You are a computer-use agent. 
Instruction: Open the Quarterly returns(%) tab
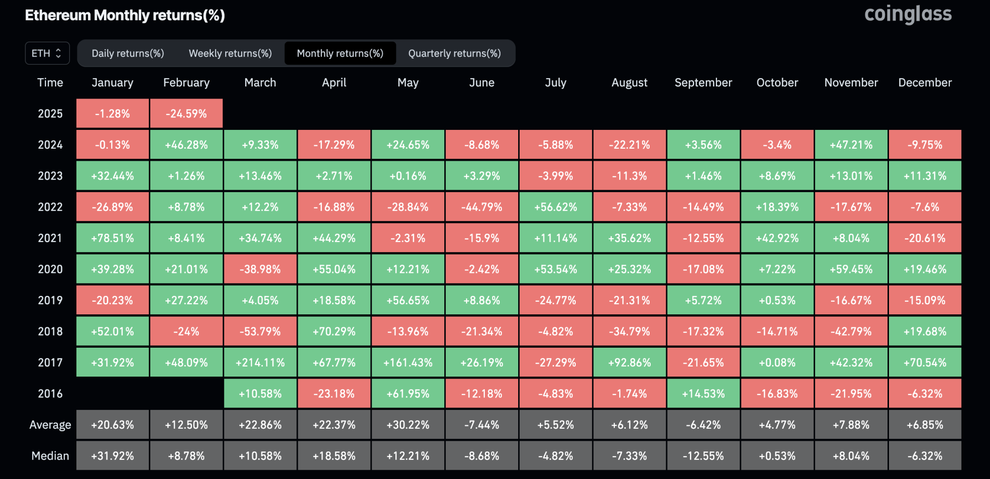(x=454, y=53)
